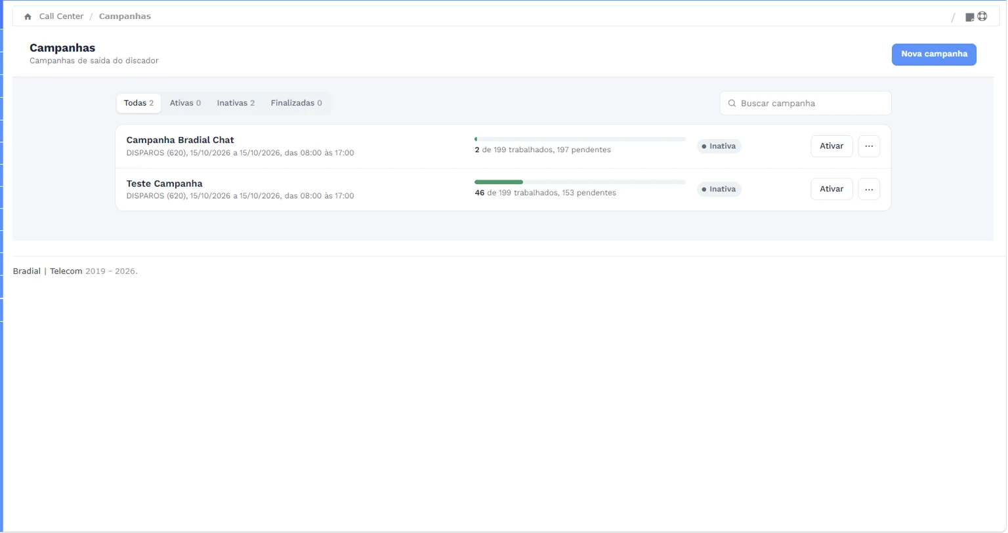Activate Teste Campanha with Ativar
Viewport: 1008px width, 533px height.
(831, 189)
